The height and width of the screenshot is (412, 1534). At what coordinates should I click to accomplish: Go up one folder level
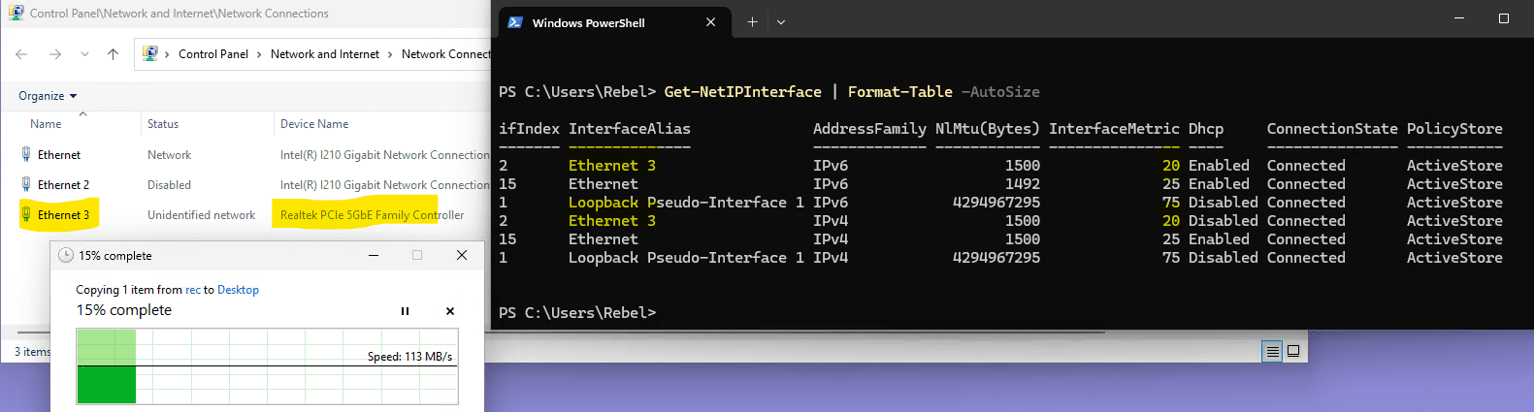(x=113, y=54)
